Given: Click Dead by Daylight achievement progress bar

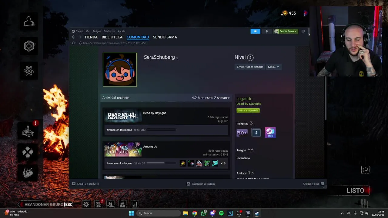Looking at the screenshot, I should click(x=161, y=130).
